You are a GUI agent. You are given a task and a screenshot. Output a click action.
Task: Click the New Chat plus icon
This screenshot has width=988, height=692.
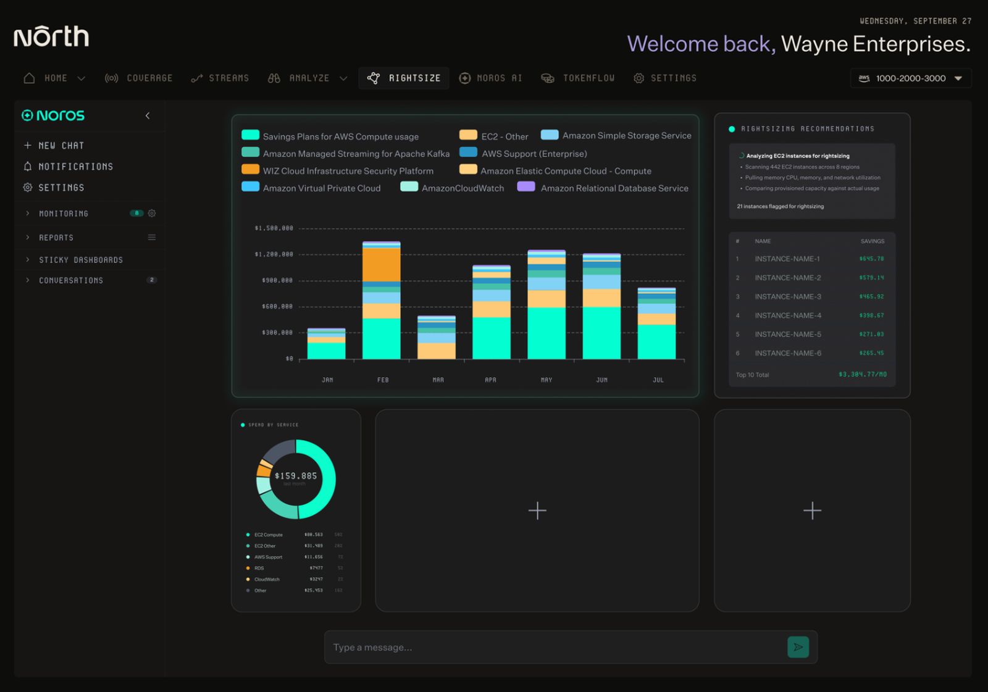coord(28,145)
